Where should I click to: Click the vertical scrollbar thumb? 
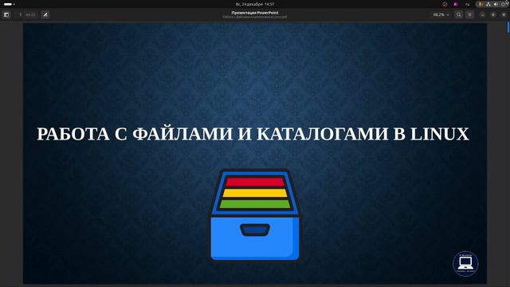pos(508,27)
